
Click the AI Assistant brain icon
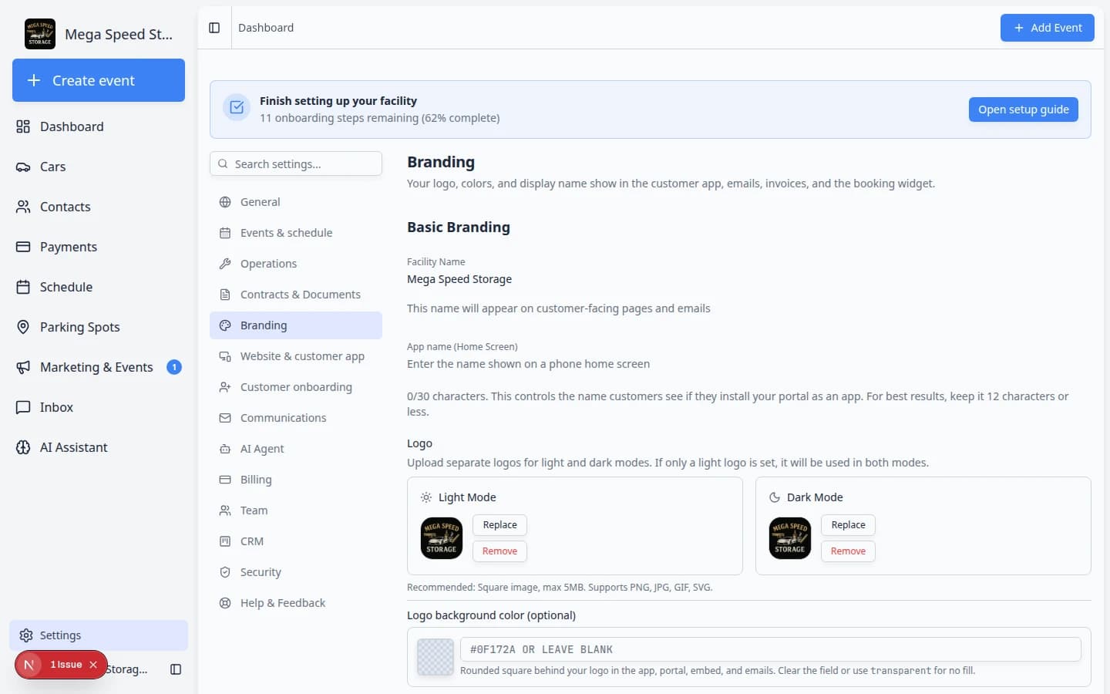pos(23,447)
